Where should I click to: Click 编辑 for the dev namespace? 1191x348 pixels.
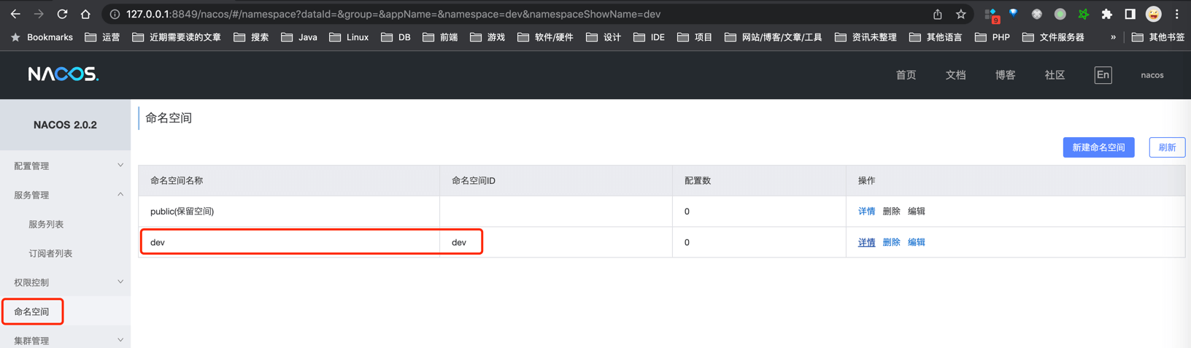pyautogui.click(x=916, y=242)
